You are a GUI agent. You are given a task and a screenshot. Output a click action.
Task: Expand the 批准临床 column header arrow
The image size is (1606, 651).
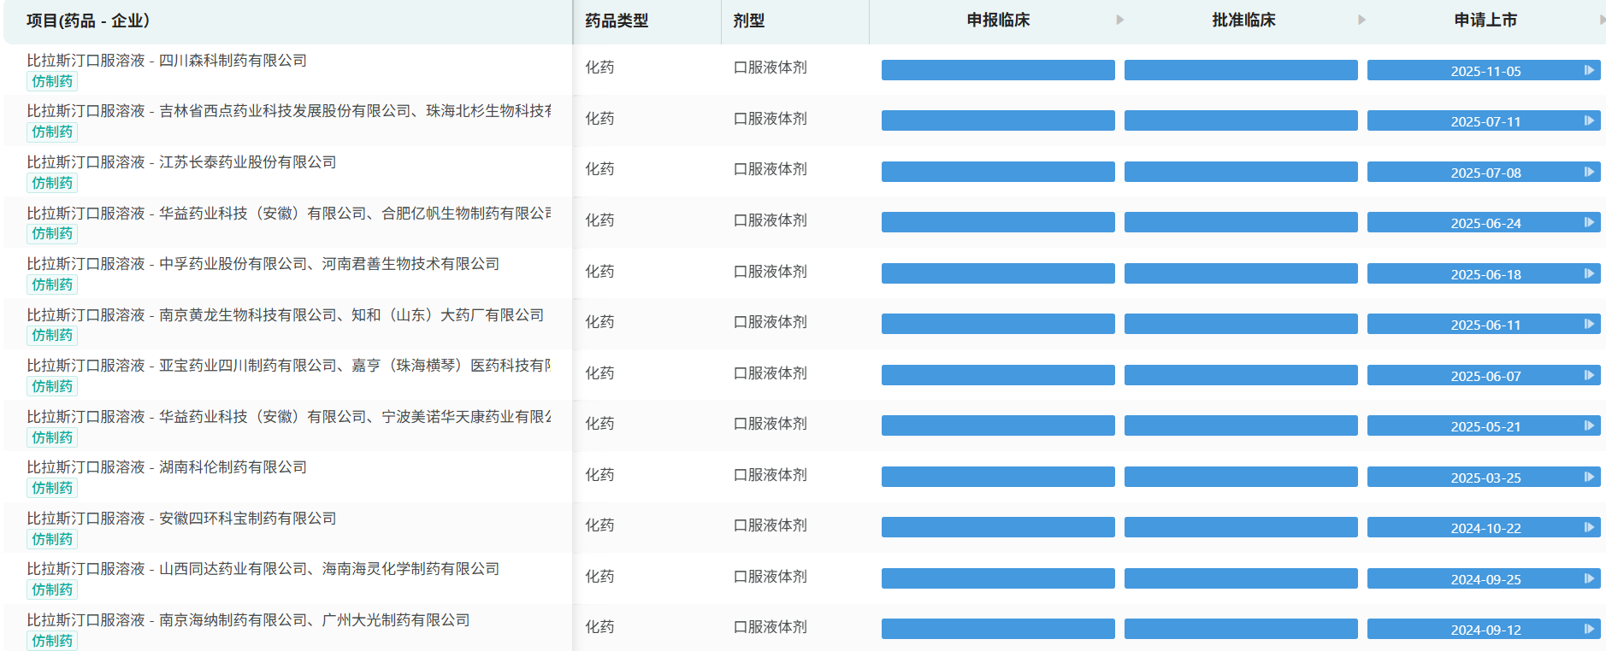[1361, 20]
